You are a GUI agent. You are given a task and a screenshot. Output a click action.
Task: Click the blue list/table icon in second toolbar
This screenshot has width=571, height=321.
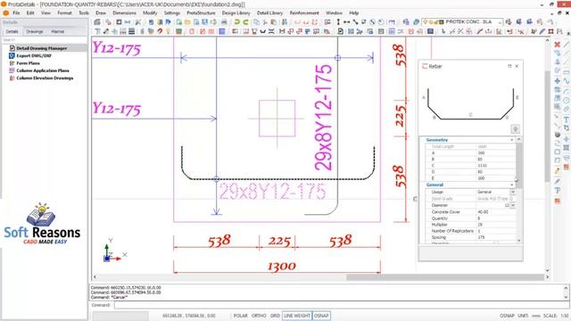[x=222, y=32]
